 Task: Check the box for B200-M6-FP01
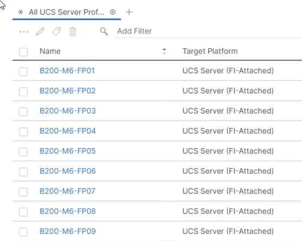(23, 72)
